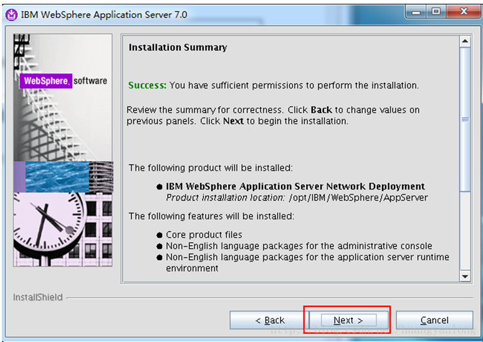
Task: Click the administrative console language packages item
Action: 299,246
